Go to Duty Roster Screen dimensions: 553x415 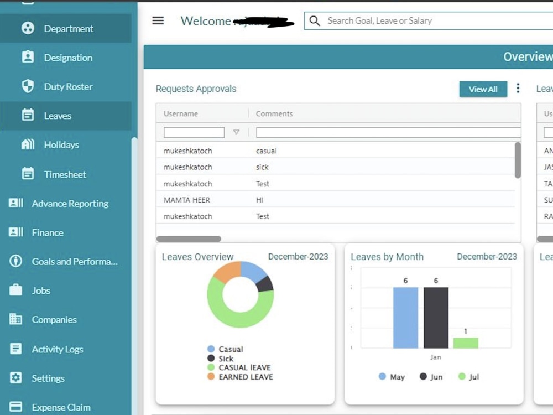[66, 86]
